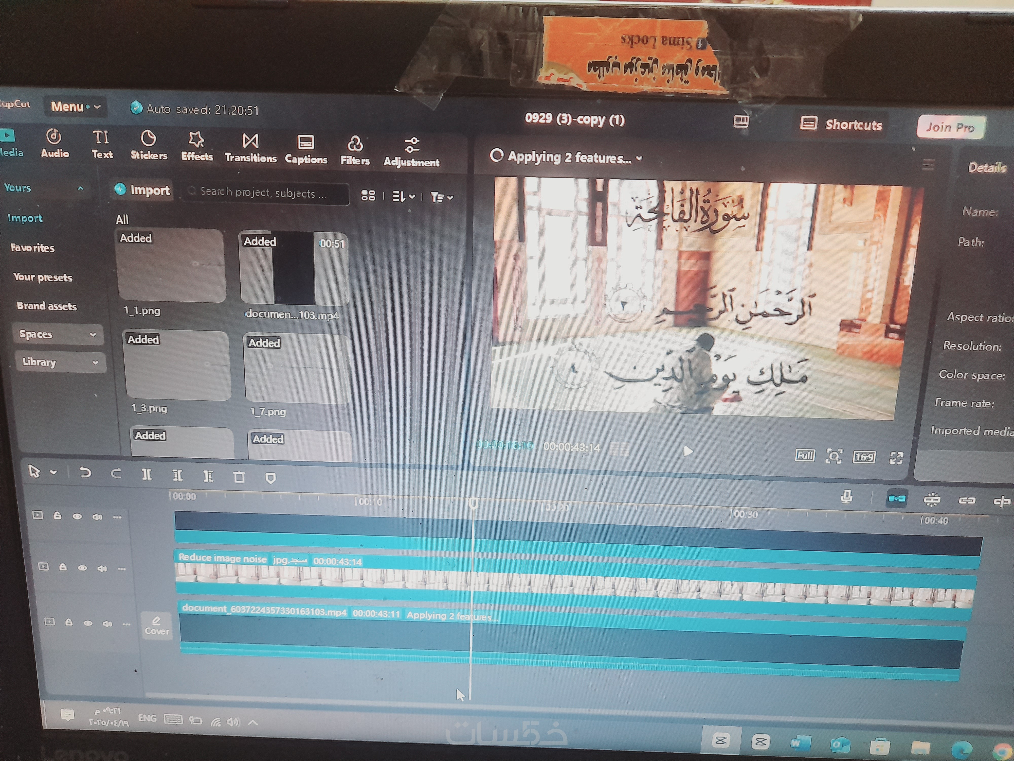Click the Import button
This screenshot has height=761, width=1014.
tap(142, 190)
